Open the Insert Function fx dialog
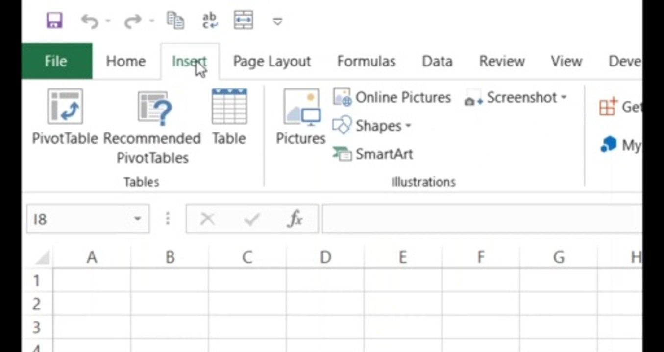Viewport: 664px width, 352px height. click(295, 219)
